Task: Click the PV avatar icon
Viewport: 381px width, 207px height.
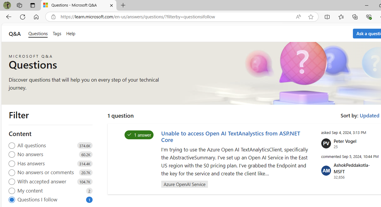Action: click(326, 143)
